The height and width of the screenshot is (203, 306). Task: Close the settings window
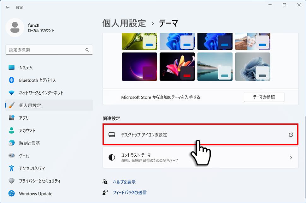coord(299,5)
